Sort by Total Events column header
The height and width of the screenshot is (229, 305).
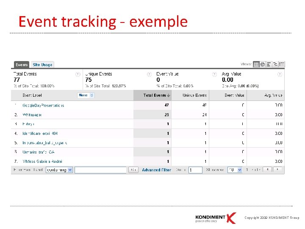(x=152, y=95)
